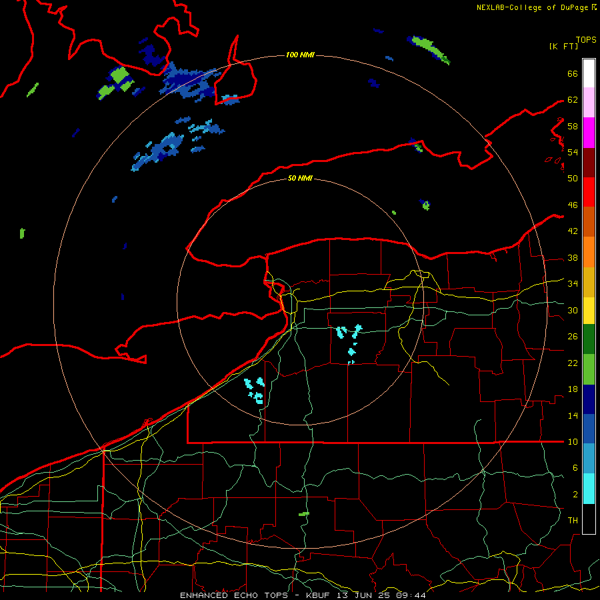The image size is (600, 600).
Task: Click the 42 legend value
Action: point(573,231)
